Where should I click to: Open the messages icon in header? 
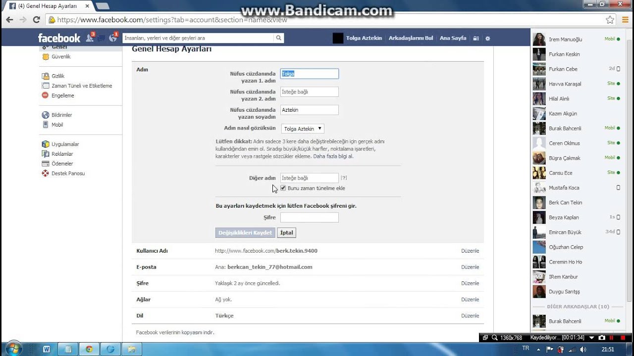click(102, 38)
